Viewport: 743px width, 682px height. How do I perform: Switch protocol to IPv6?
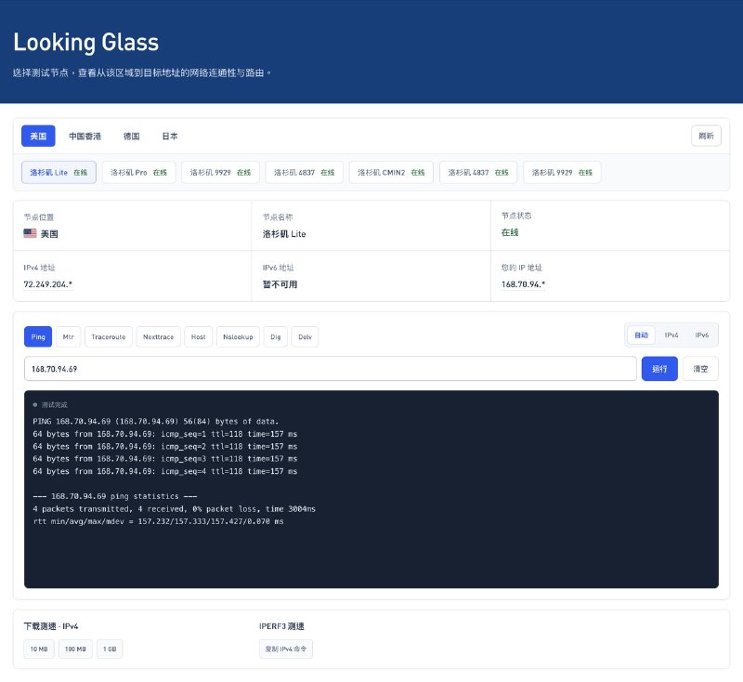coord(702,335)
